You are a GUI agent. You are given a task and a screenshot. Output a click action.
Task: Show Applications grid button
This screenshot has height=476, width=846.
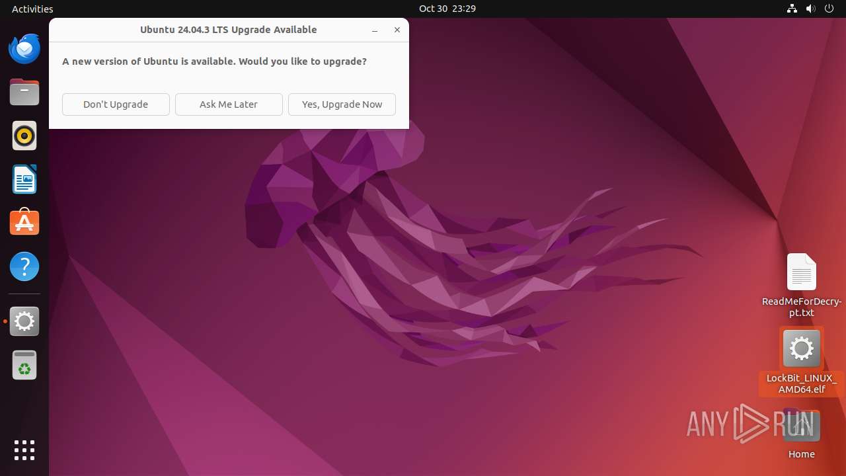tap(24, 450)
